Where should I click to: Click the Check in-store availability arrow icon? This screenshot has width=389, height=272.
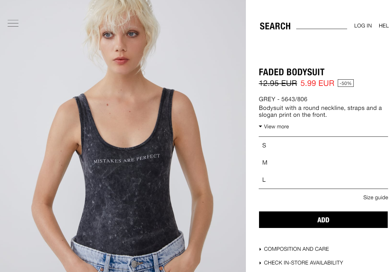tap(260, 263)
